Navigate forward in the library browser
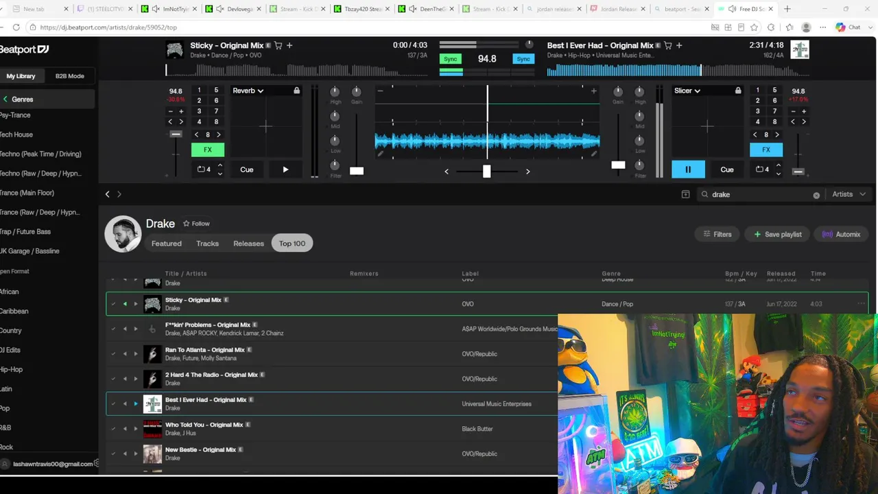This screenshot has width=878, height=494. coord(119,194)
